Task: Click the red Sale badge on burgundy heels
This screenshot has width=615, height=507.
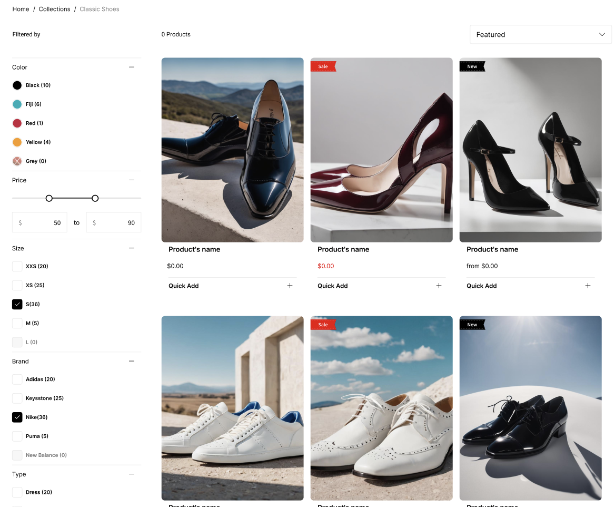Action: (323, 66)
